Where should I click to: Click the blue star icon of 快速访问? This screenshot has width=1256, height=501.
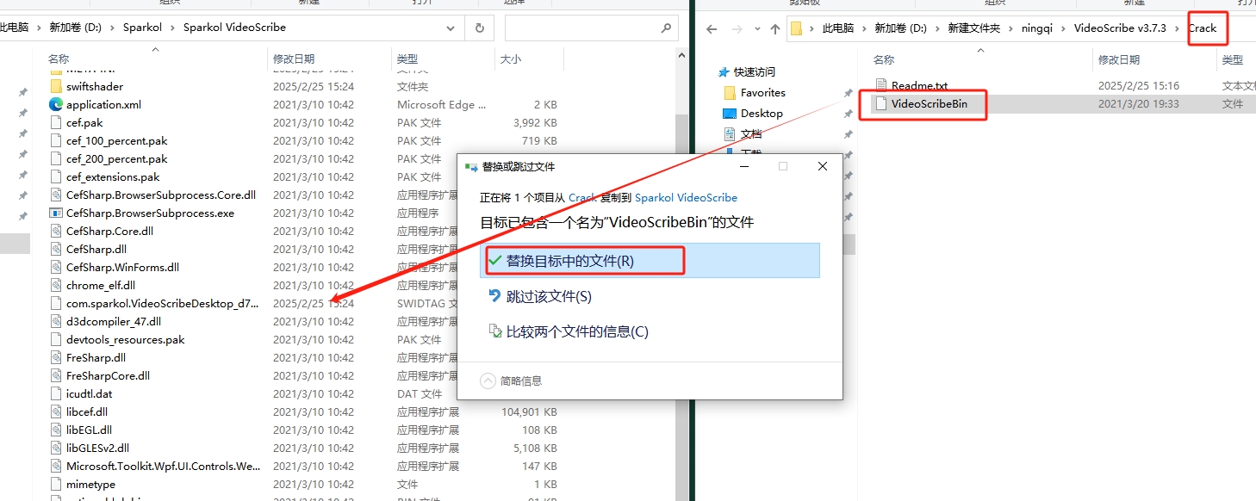coord(724,71)
